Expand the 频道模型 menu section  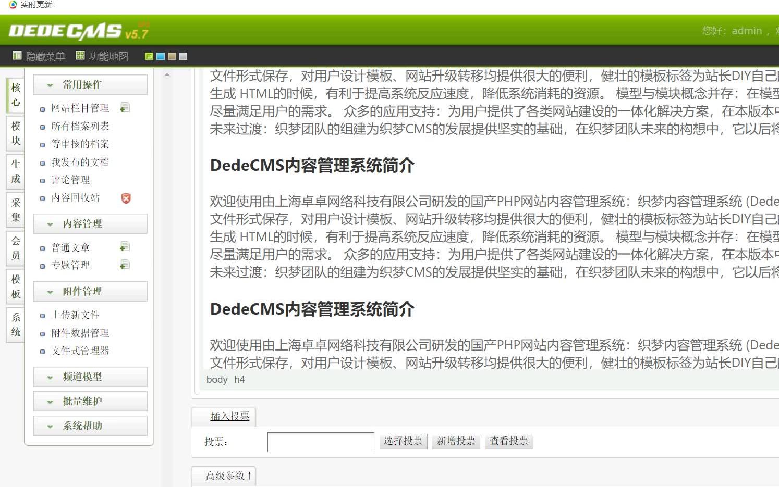pyautogui.click(x=91, y=377)
